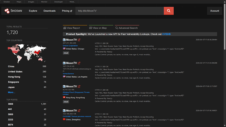This screenshot has width=226, height=127.
Task: Open the Maps top menu item
Action: coord(19,2)
